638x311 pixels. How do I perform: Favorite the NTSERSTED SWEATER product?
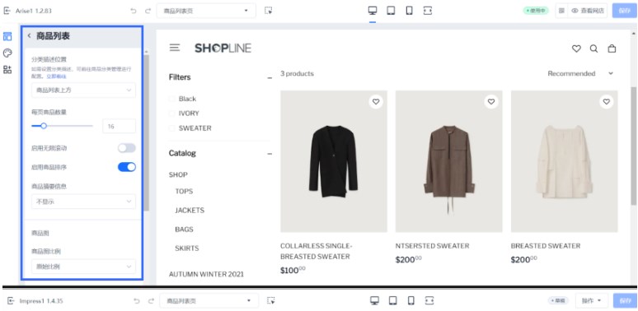point(491,101)
